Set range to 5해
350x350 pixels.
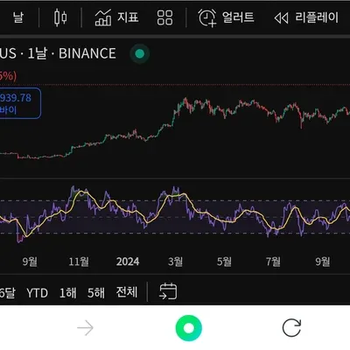[x=96, y=292]
